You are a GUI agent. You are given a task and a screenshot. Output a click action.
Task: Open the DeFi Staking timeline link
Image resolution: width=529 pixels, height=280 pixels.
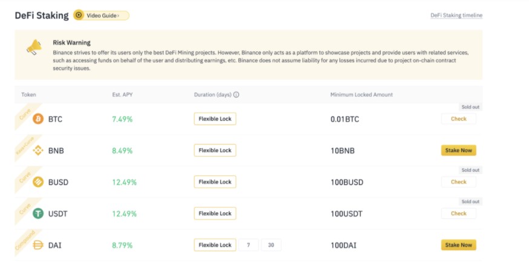click(456, 15)
